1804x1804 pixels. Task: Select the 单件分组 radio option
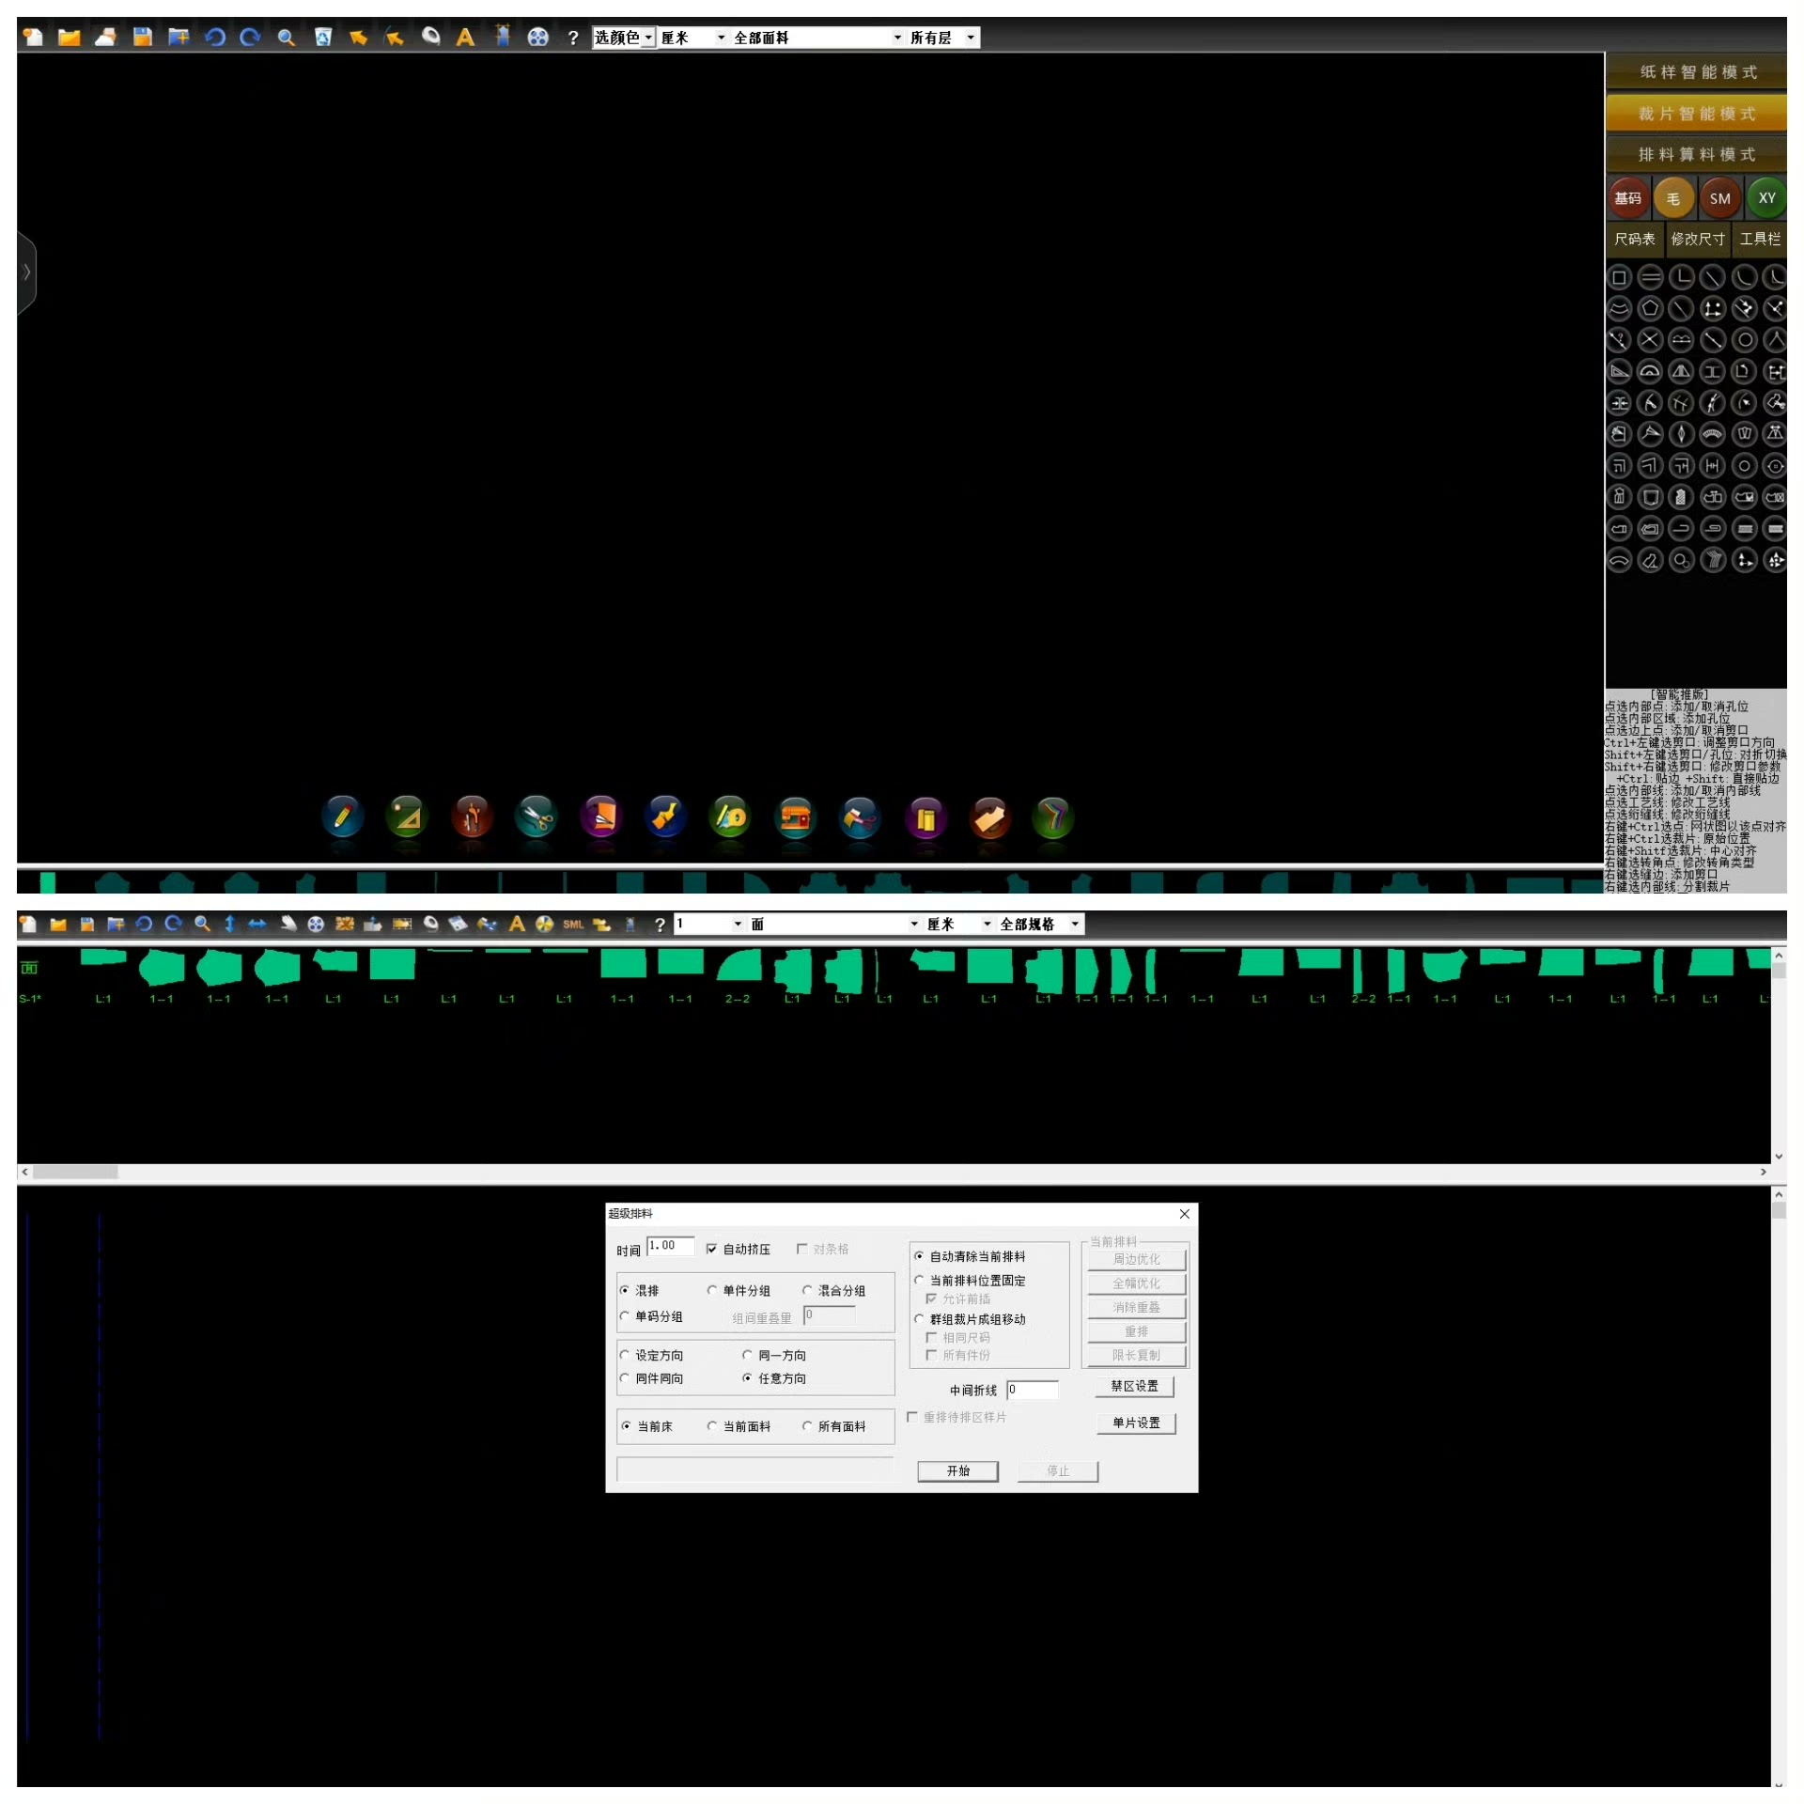point(712,1290)
